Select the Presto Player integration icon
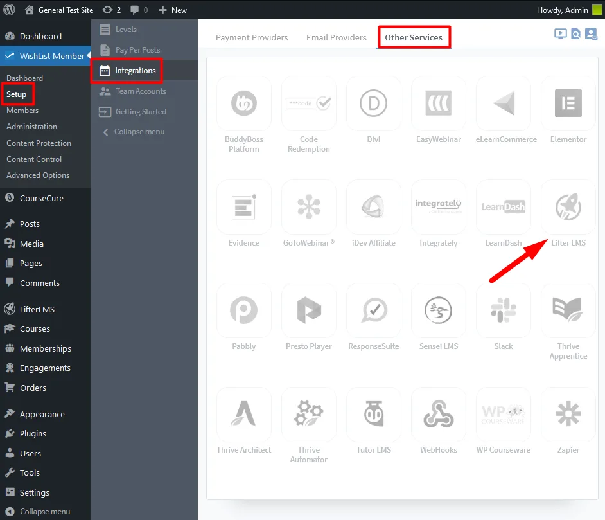The height and width of the screenshot is (520, 605). tap(309, 310)
